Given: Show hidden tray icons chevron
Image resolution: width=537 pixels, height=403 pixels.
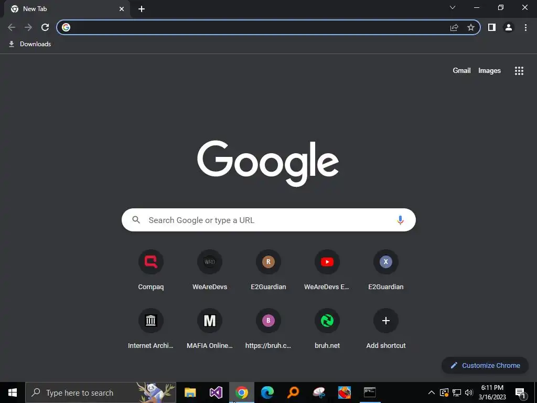Looking at the screenshot, I should click(x=432, y=393).
